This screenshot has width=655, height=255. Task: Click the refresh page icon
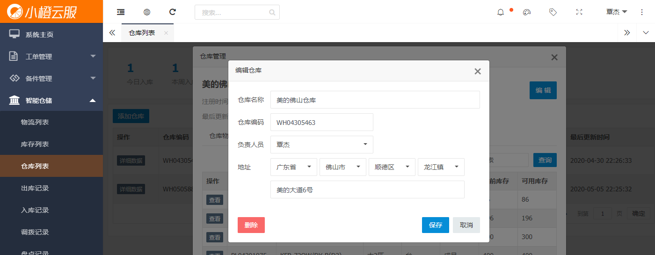click(173, 12)
